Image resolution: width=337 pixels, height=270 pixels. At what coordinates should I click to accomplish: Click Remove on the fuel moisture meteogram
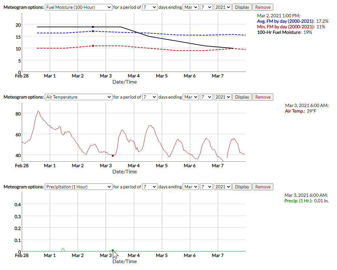263,7
